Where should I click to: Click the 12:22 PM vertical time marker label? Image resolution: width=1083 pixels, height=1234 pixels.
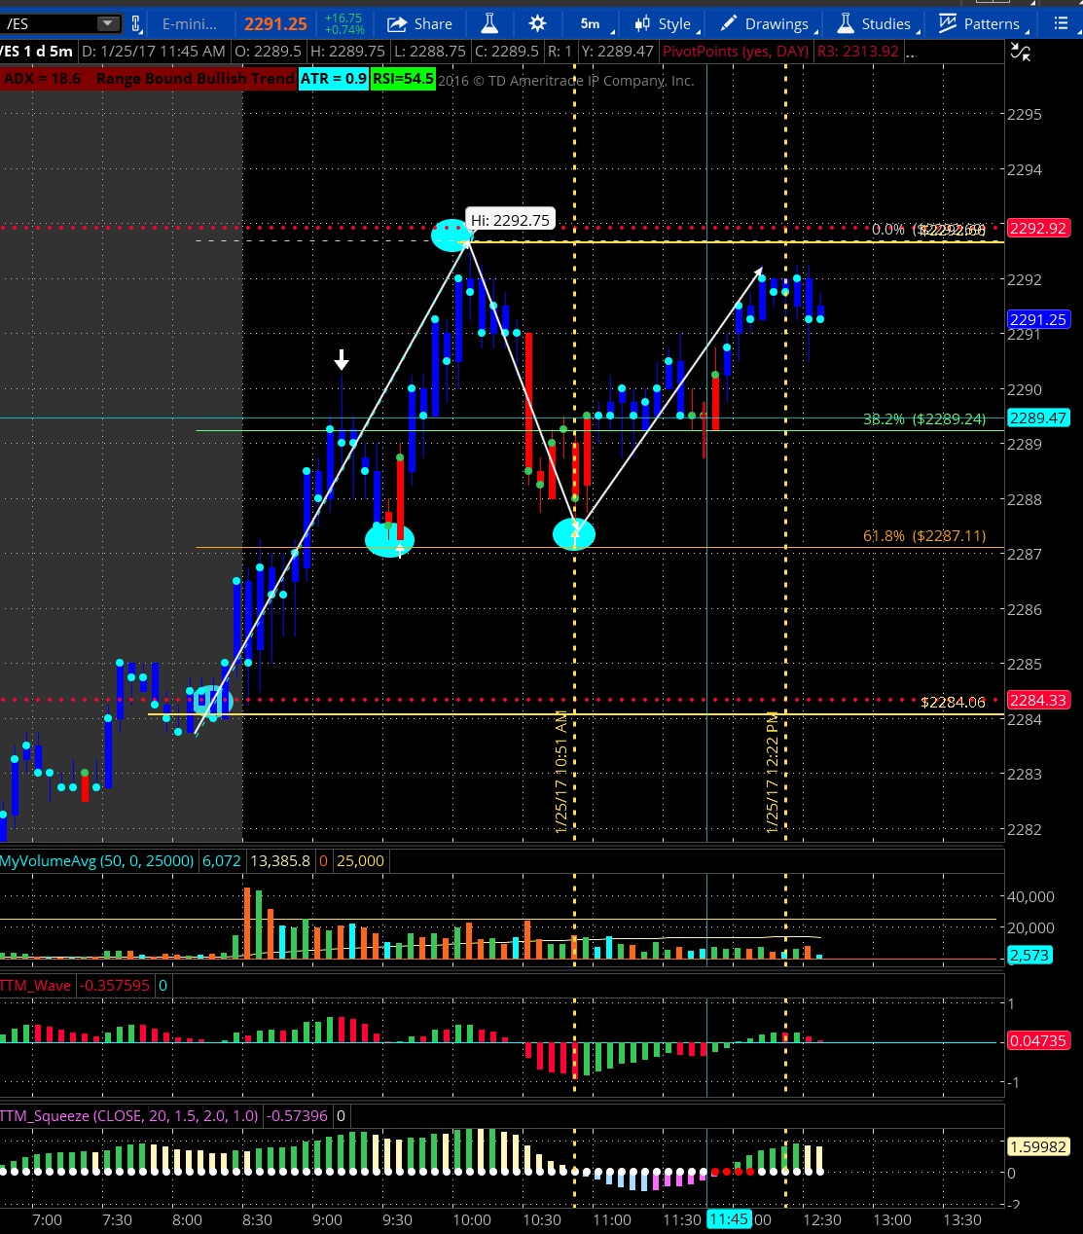pyautogui.click(x=773, y=771)
